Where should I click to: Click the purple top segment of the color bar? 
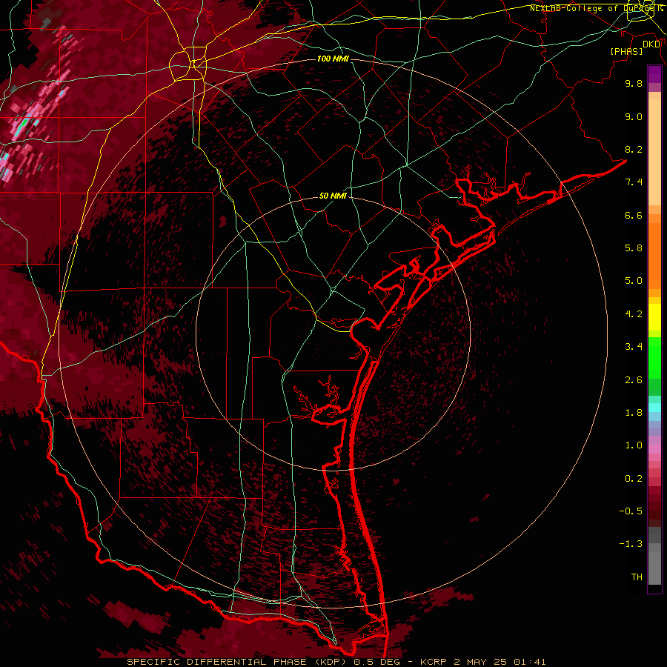[654, 74]
